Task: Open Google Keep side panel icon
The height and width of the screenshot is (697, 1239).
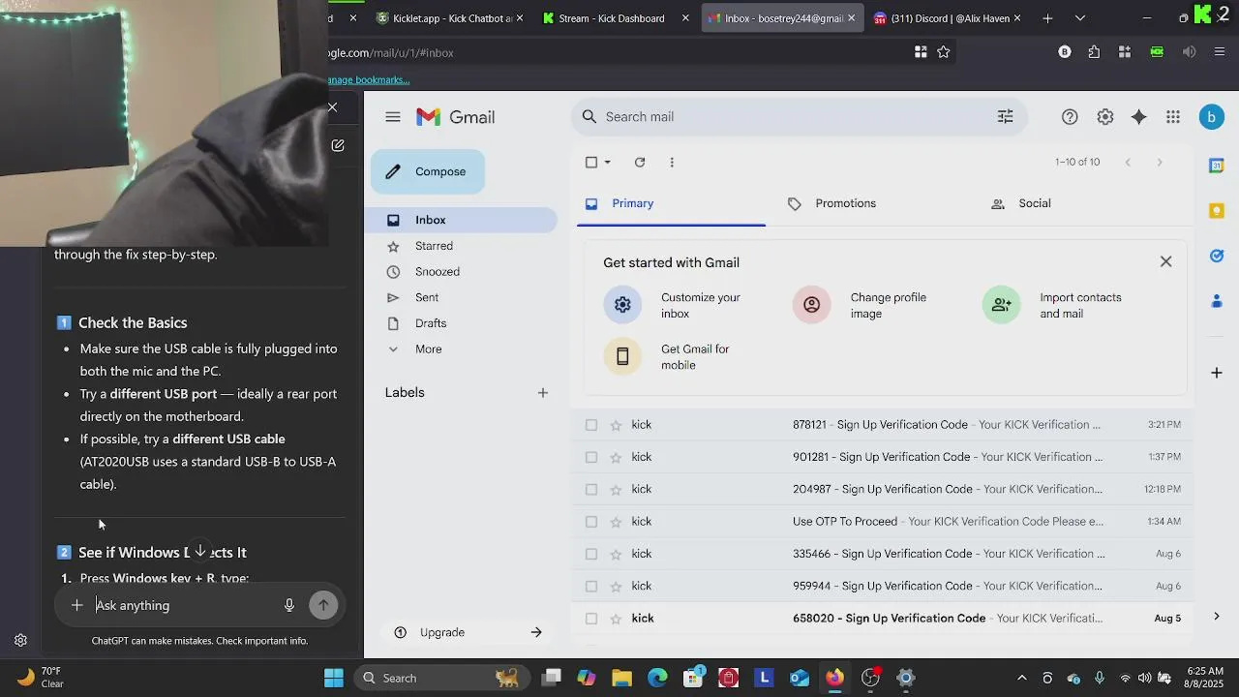Action: tap(1217, 211)
